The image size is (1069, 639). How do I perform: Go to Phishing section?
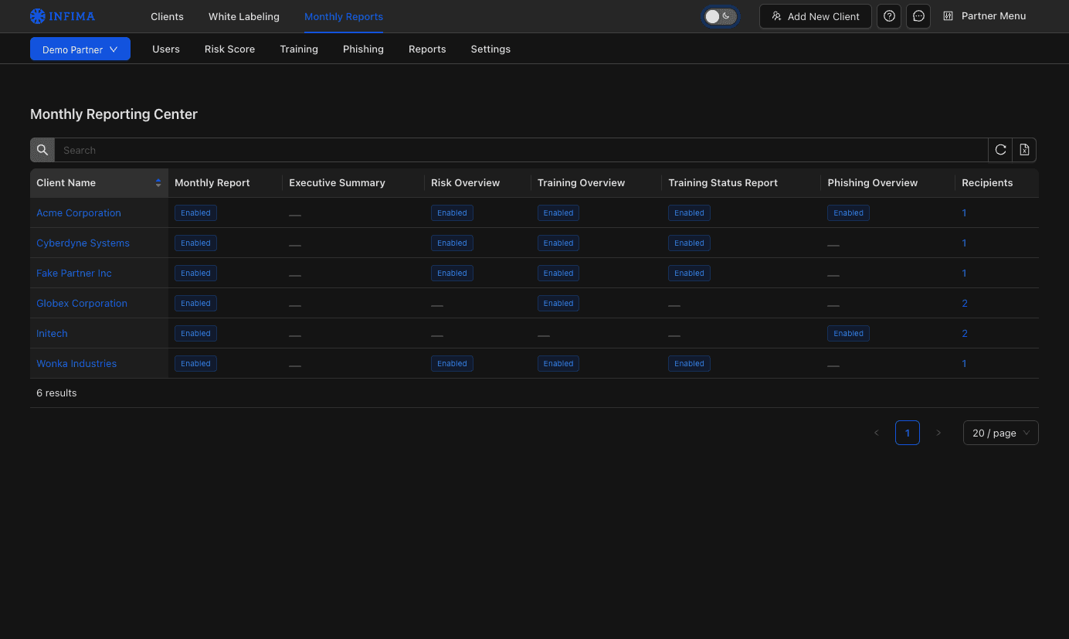pos(363,49)
